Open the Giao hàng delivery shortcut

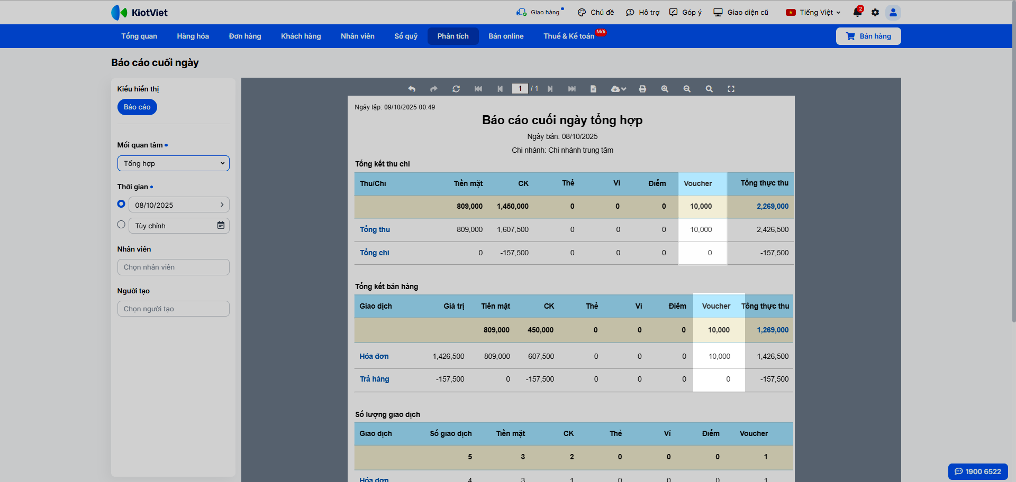(x=540, y=12)
